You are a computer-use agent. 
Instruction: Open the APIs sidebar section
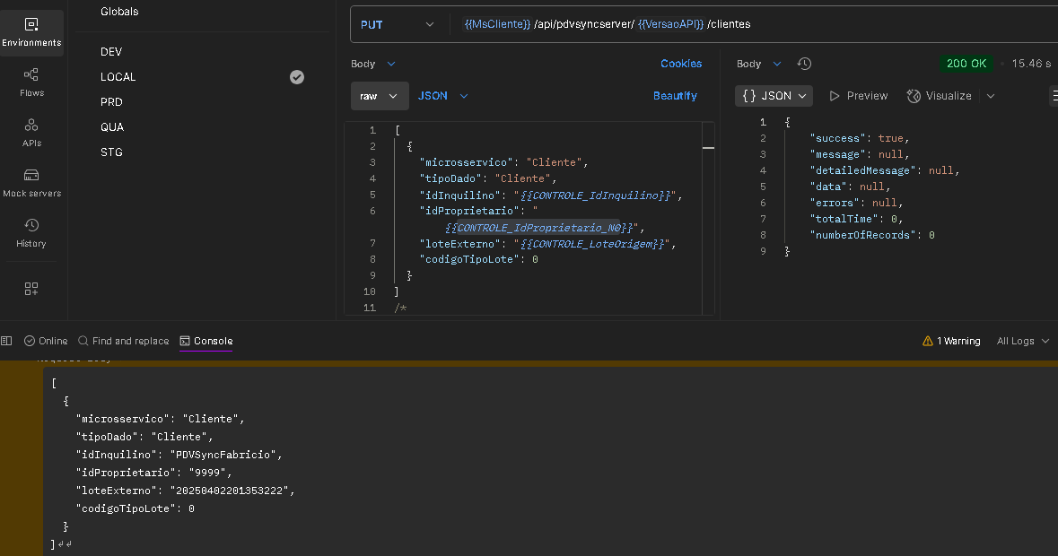point(31,133)
